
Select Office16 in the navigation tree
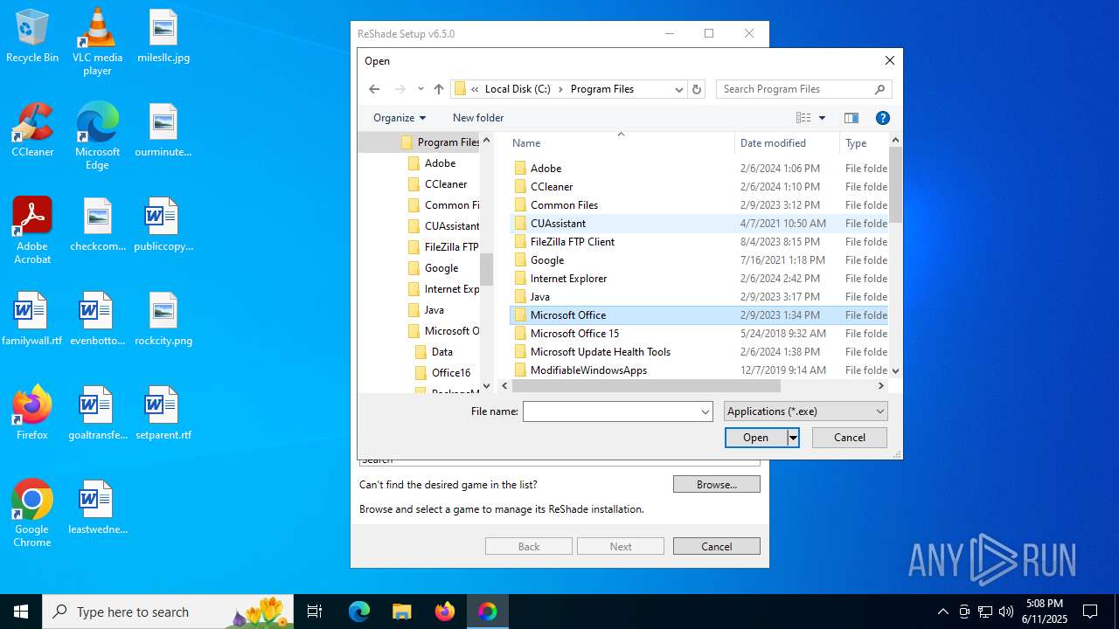(451, 373)
